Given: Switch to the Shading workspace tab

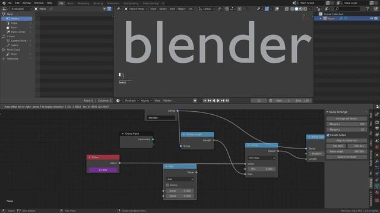Looking at the screenshot, I should pyautogui.click(x=98, y=4).
